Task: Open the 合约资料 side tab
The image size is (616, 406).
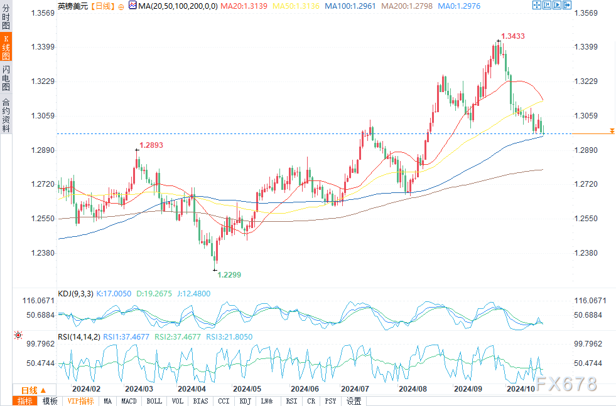Action: 6,114
